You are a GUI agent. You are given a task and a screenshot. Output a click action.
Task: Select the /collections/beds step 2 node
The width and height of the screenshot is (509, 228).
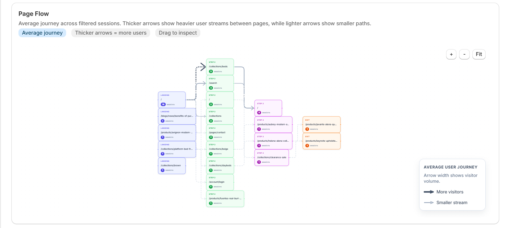[220, 67]
